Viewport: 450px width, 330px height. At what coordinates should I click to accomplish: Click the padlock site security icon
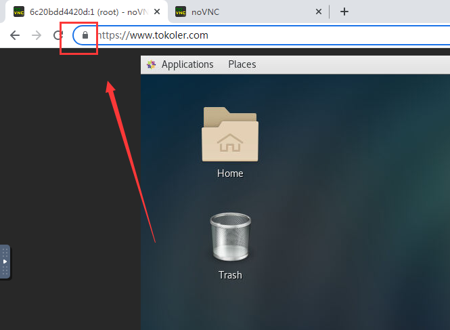tap(85, 35)
